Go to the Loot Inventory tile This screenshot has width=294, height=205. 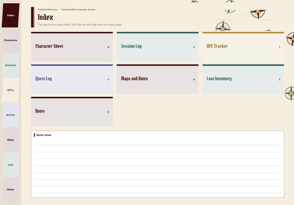click(x=243, y=79)
